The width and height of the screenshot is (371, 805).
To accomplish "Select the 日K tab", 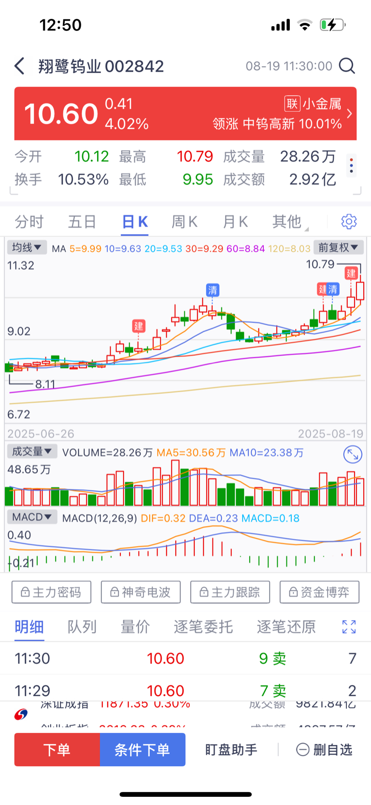I will pyautogui.click(x=135, y=222).
